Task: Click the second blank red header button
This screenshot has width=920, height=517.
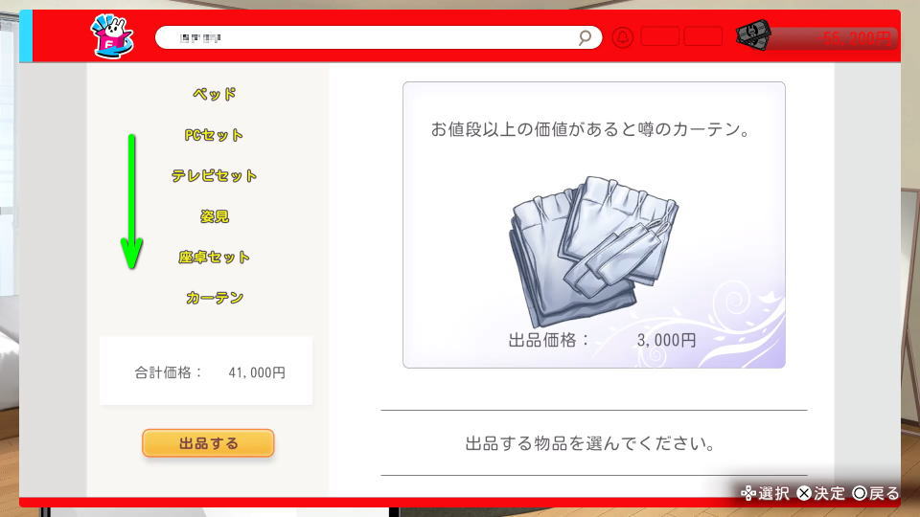Action: pyautogui.click(x=703, y=37)
